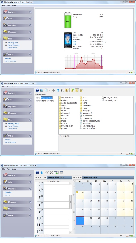Open Extras menu in Files window
The image size is (136, 243).
(14, 87)
